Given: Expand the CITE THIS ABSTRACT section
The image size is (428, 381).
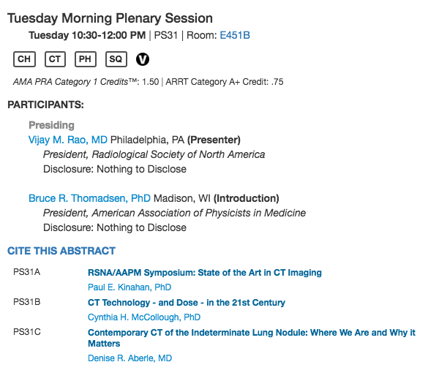Looking at the screenshot, I should tap(61, 251).
